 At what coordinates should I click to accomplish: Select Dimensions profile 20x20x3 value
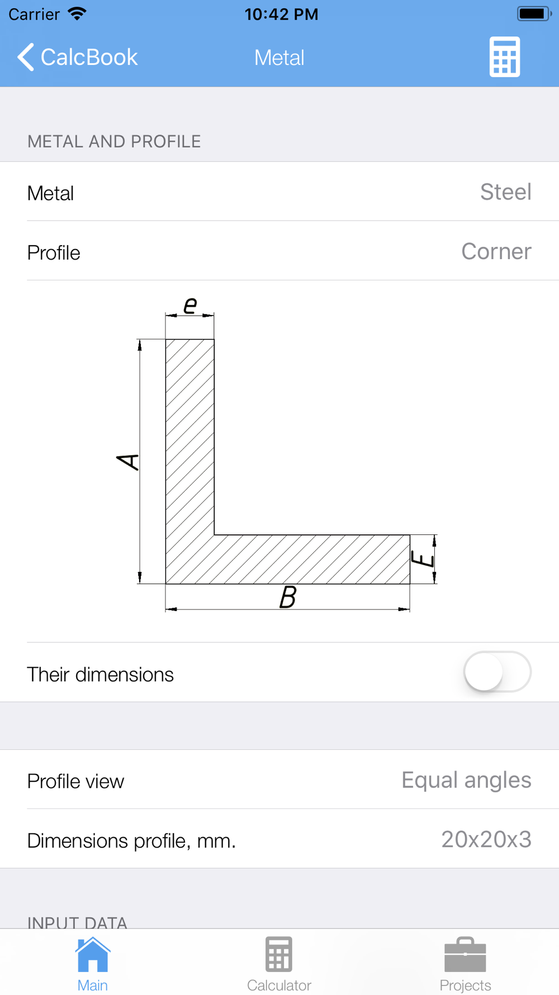point(486,839)
